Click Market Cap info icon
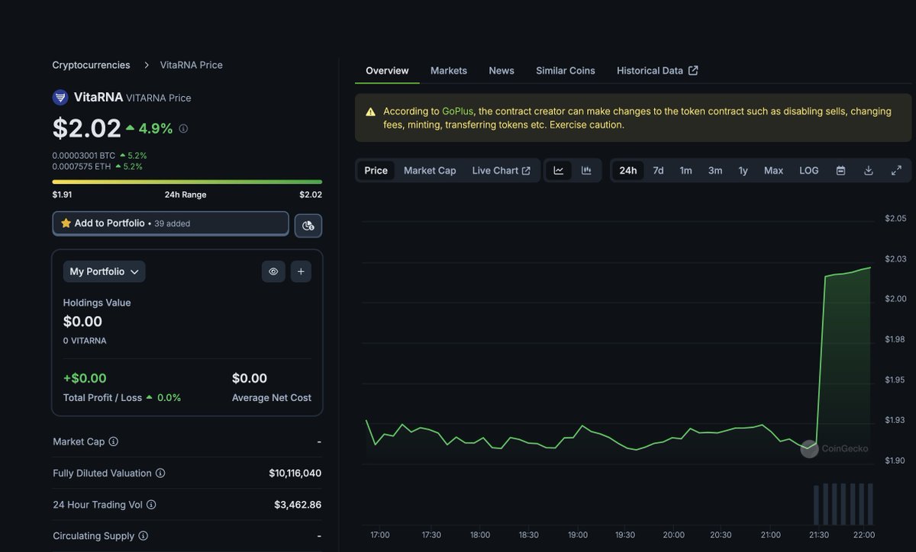The height and width of the screenshot is (552, 916). point(114,441)
